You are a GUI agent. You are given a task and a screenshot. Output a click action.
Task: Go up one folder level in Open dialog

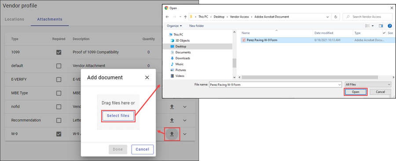click(x=185, y=17)
